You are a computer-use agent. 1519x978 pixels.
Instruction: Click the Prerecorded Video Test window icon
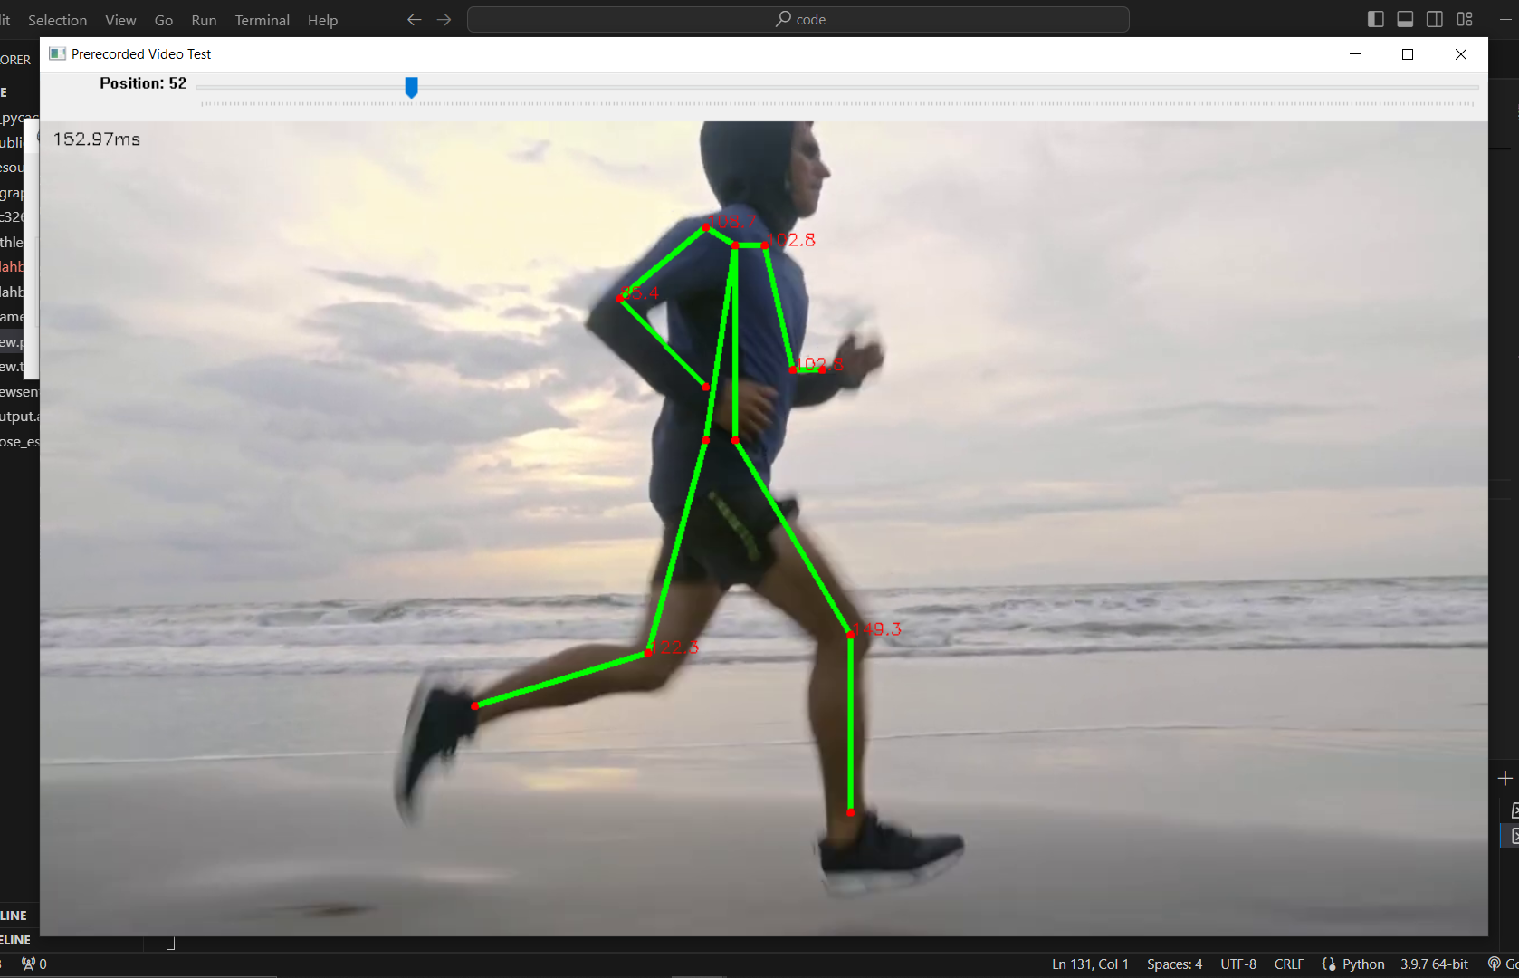(x=57, y=54)
